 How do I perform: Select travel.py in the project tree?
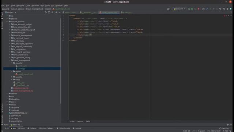click(x=22, y=69)
